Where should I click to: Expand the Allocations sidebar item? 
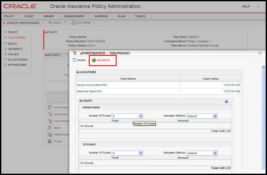tap(5, 59)
